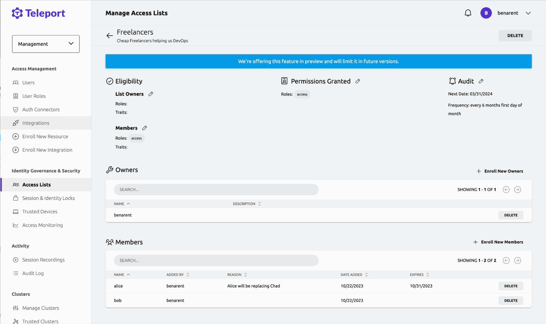Click the edit pencil next to Members

144,128
